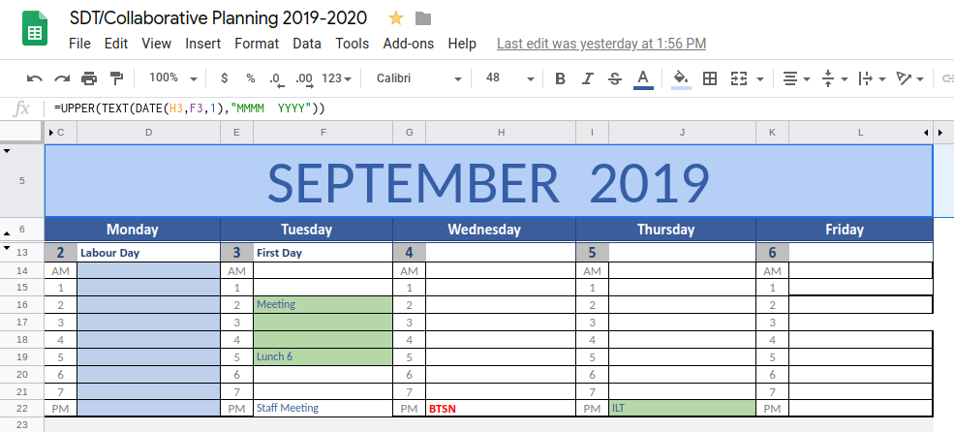Open the Calibri font dropdown
The width and height of the screenshot is (954, 432).
(419, 78)
